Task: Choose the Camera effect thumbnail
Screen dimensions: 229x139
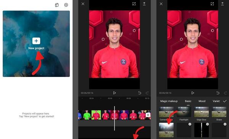Action: point(166,112)
